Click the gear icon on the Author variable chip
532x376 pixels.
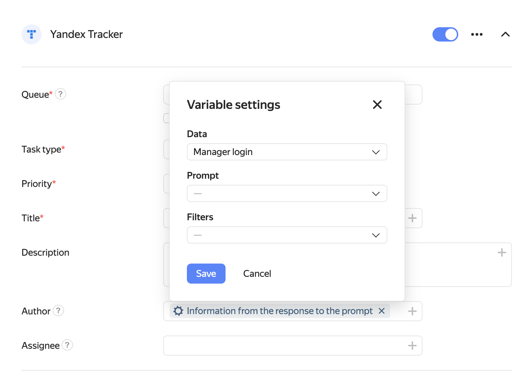tap(178, 311)
